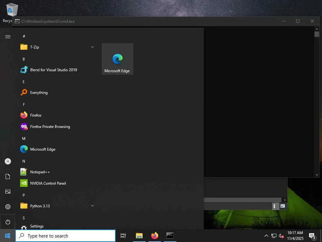322x242 pixels.
Task: Open Notepad++ from the Start menu
Action: point(57,172)
